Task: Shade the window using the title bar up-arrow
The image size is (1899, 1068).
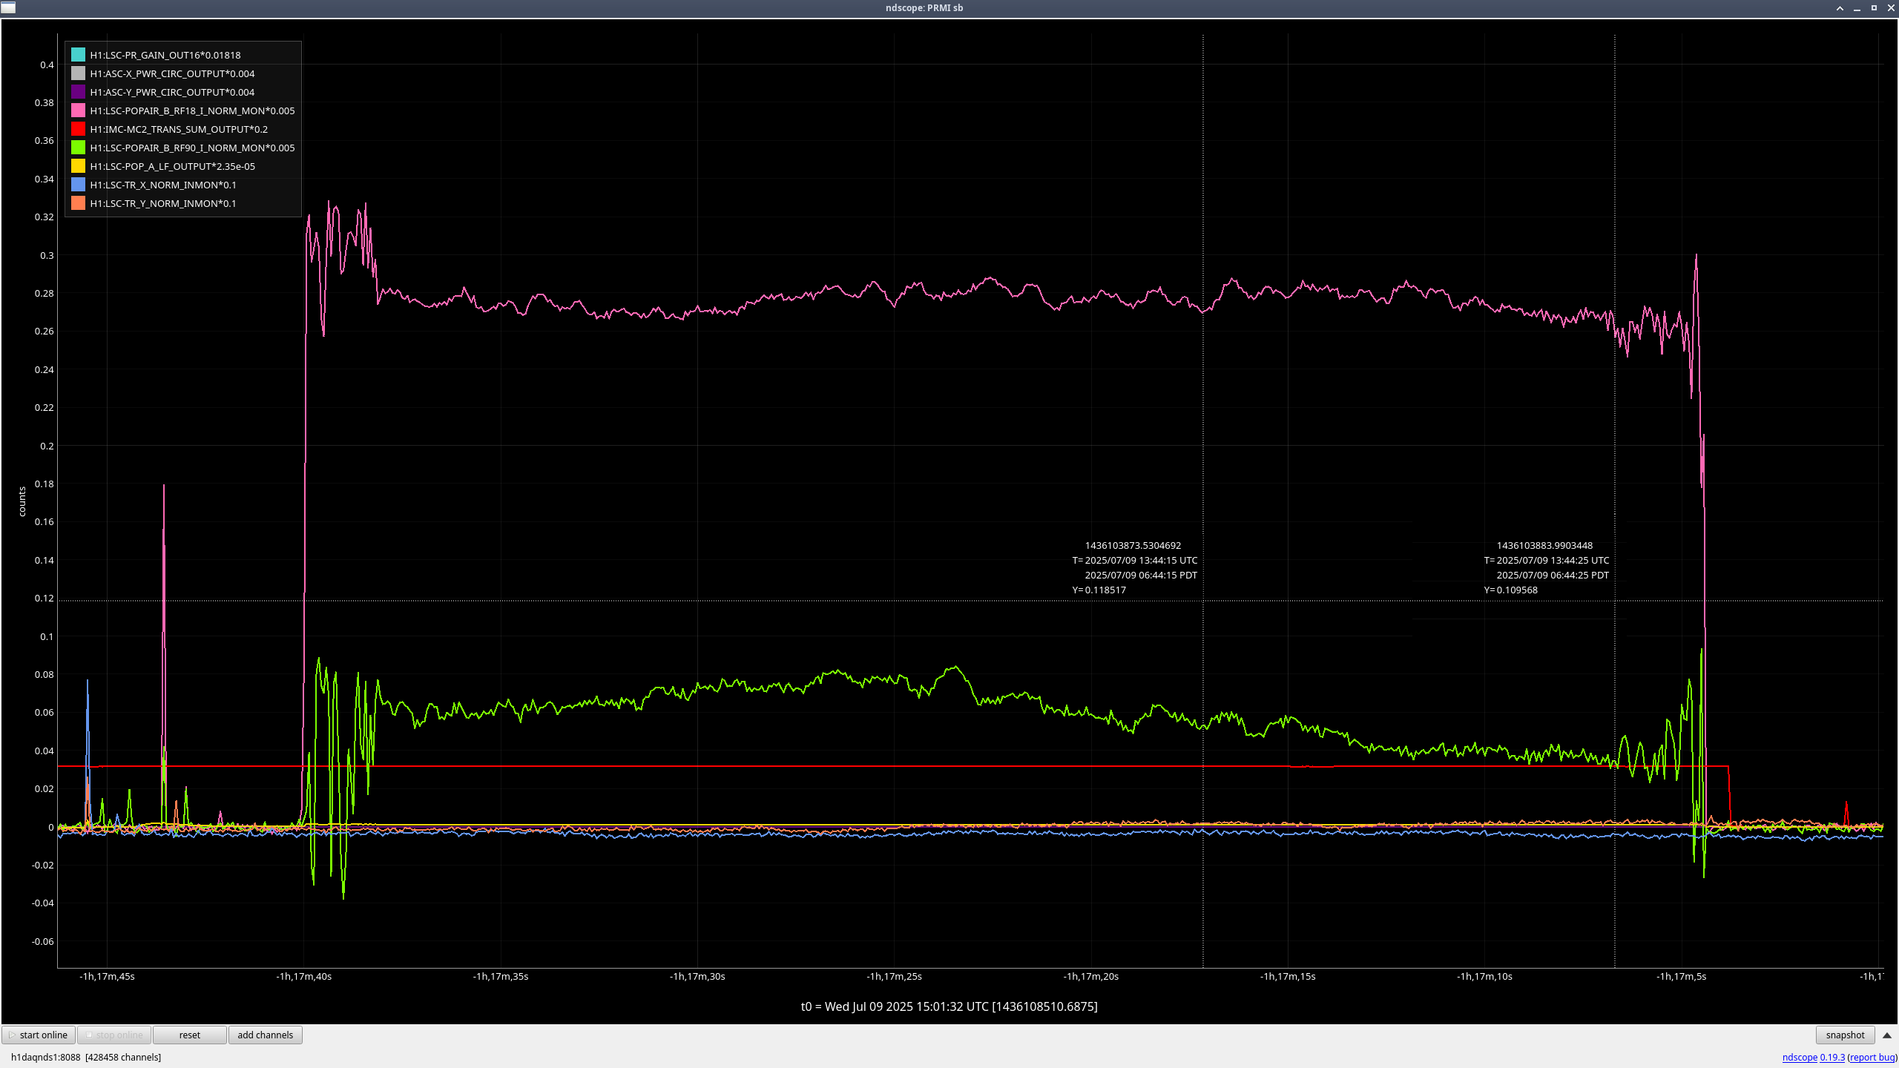Action: tap(1840, 7)
